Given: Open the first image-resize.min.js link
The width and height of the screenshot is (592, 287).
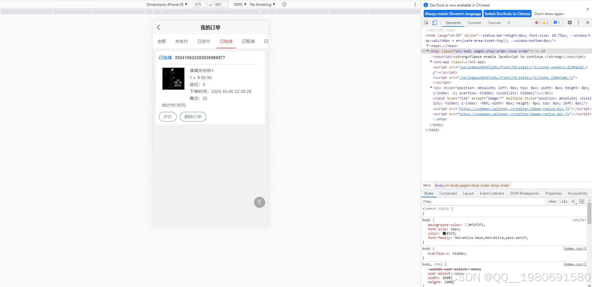Looking at the screenshot, I should pos(514,109).
